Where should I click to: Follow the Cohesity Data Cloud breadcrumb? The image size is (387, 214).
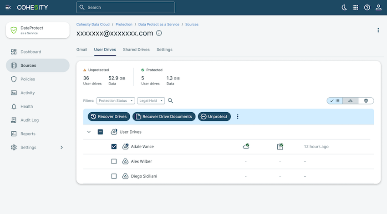(x=93, y=25)
